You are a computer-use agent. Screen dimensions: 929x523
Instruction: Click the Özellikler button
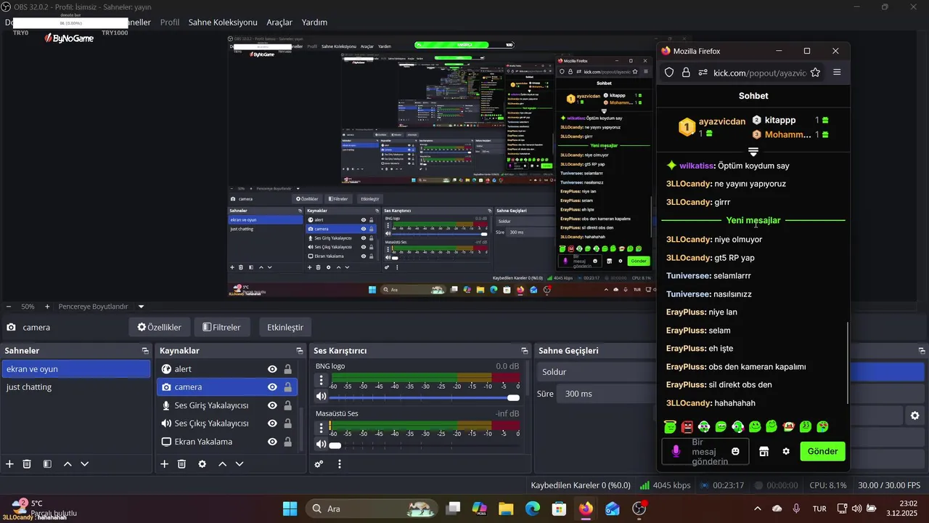(160, 328)
